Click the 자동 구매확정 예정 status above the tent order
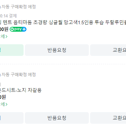This screenshot has height=126, width=126. 19,7
